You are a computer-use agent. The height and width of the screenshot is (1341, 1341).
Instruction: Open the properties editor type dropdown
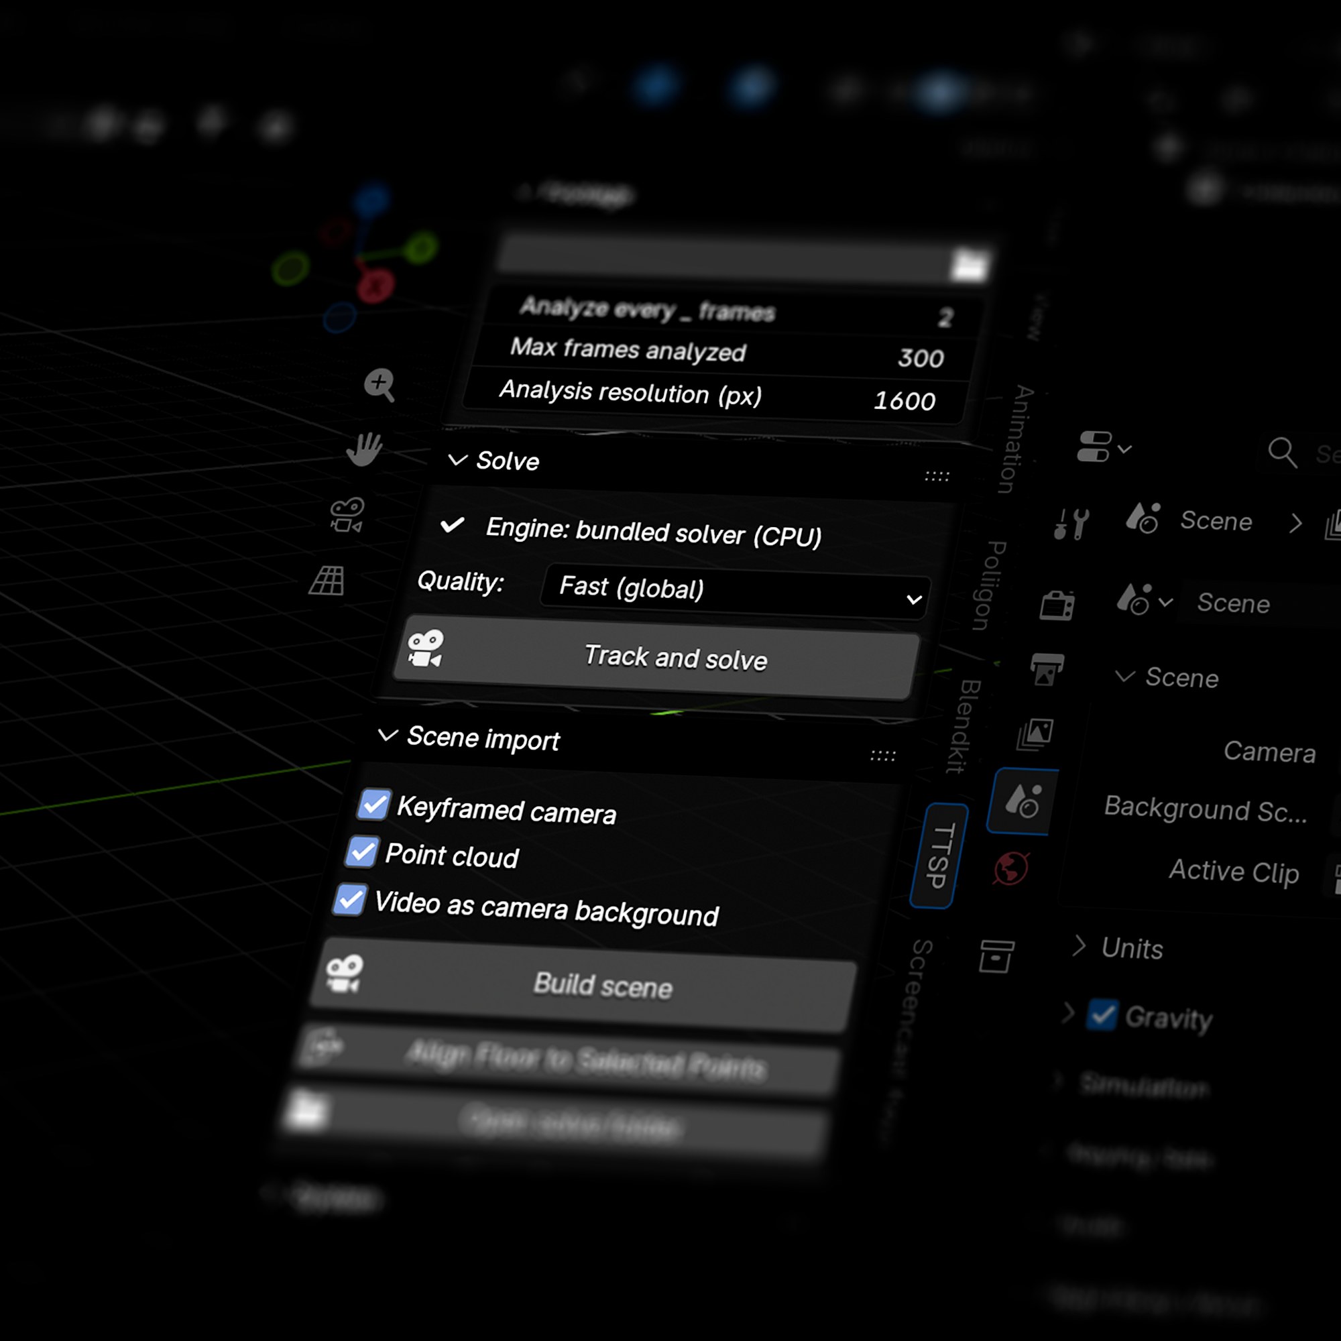(1104, 447)
